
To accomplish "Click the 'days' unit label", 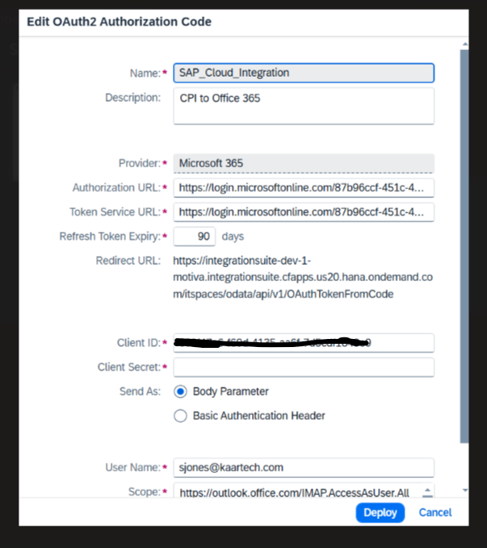I will pyautogui.click(x=233, y=236).
